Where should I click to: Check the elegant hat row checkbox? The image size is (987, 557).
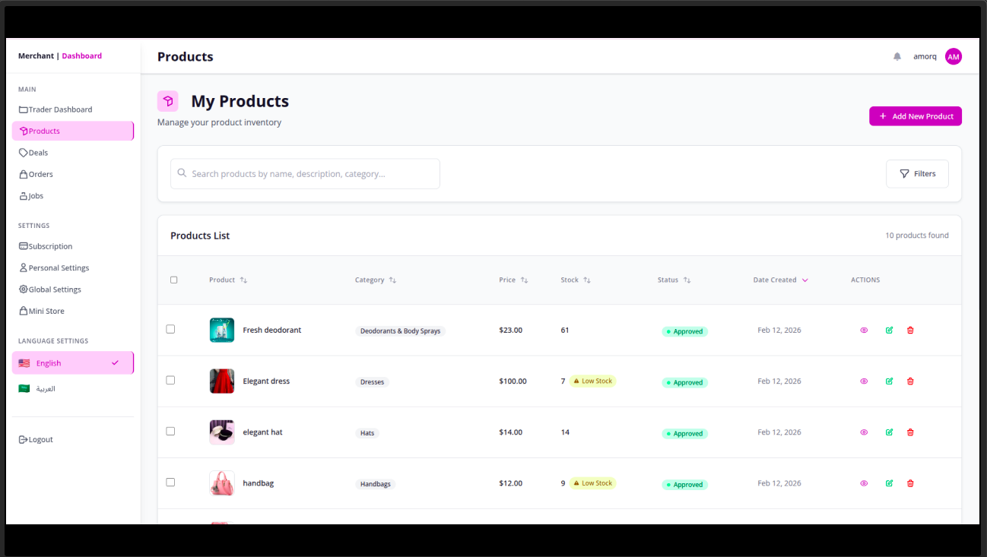tap(170, 431)
